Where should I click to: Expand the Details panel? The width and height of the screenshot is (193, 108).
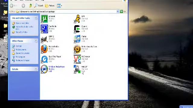[36, 69]
